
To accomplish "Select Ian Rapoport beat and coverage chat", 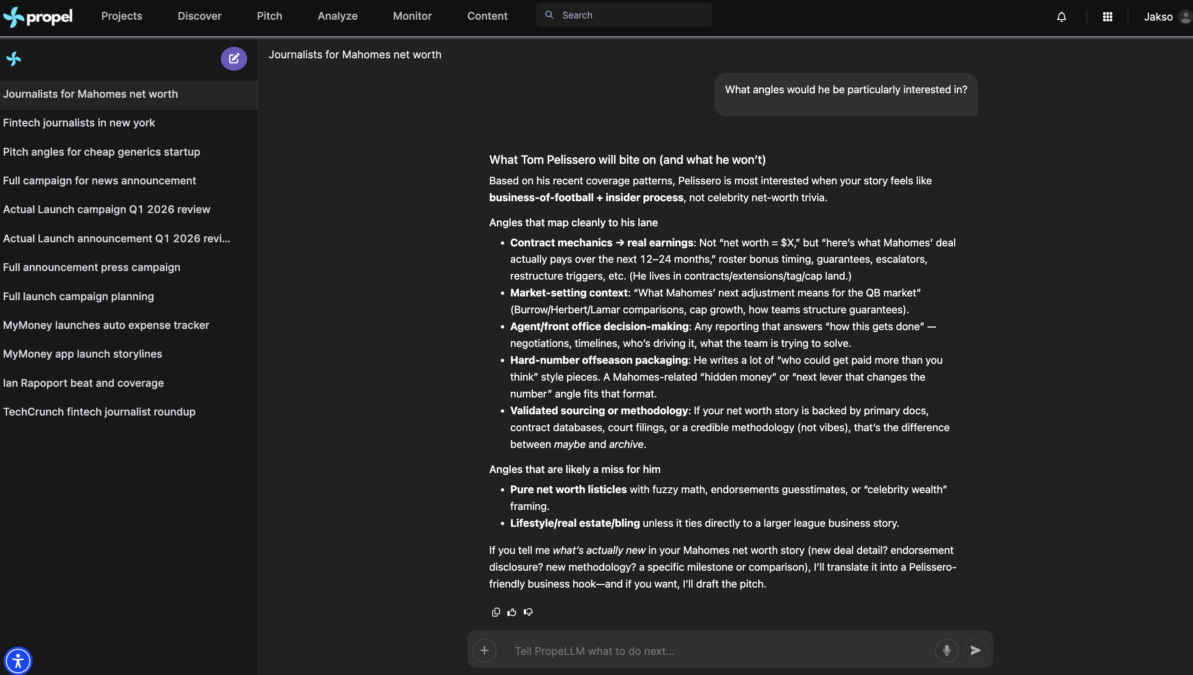I will 83,383.
